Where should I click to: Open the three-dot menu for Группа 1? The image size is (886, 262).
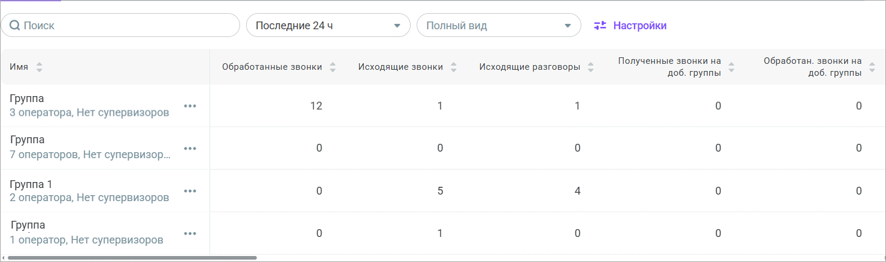190,191
